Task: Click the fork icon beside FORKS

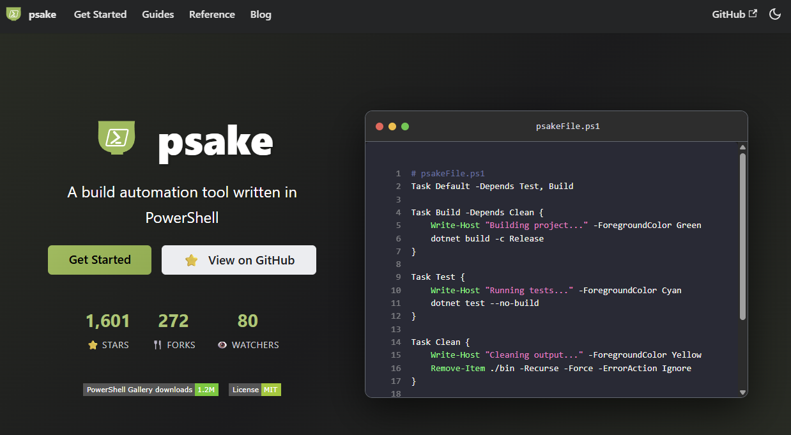Action: tap(157, 345)
